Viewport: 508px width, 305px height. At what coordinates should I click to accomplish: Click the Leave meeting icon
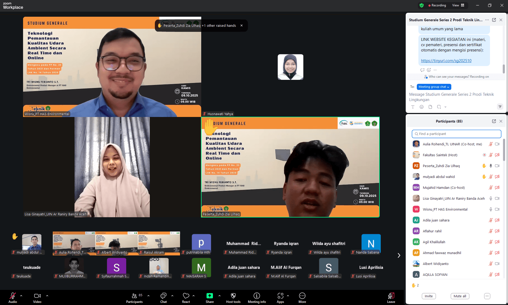click(x=391, y=296)
